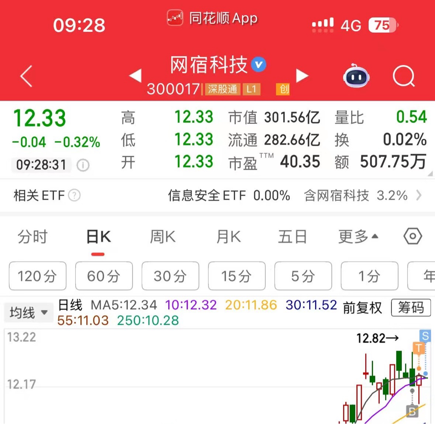Tap stock code 300017
This screenshot has width=435, height=424.
173,89
